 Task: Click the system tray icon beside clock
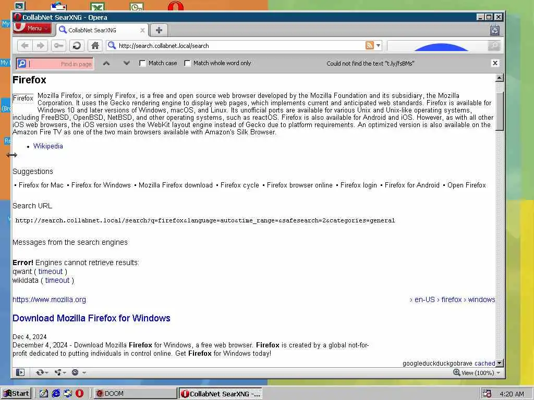[x=487, y=394]
